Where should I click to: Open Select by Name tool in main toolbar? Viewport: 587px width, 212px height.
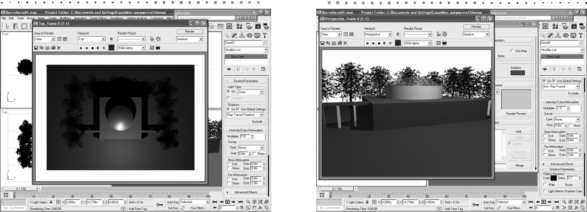pyautogui.click(x=16, y=26)
